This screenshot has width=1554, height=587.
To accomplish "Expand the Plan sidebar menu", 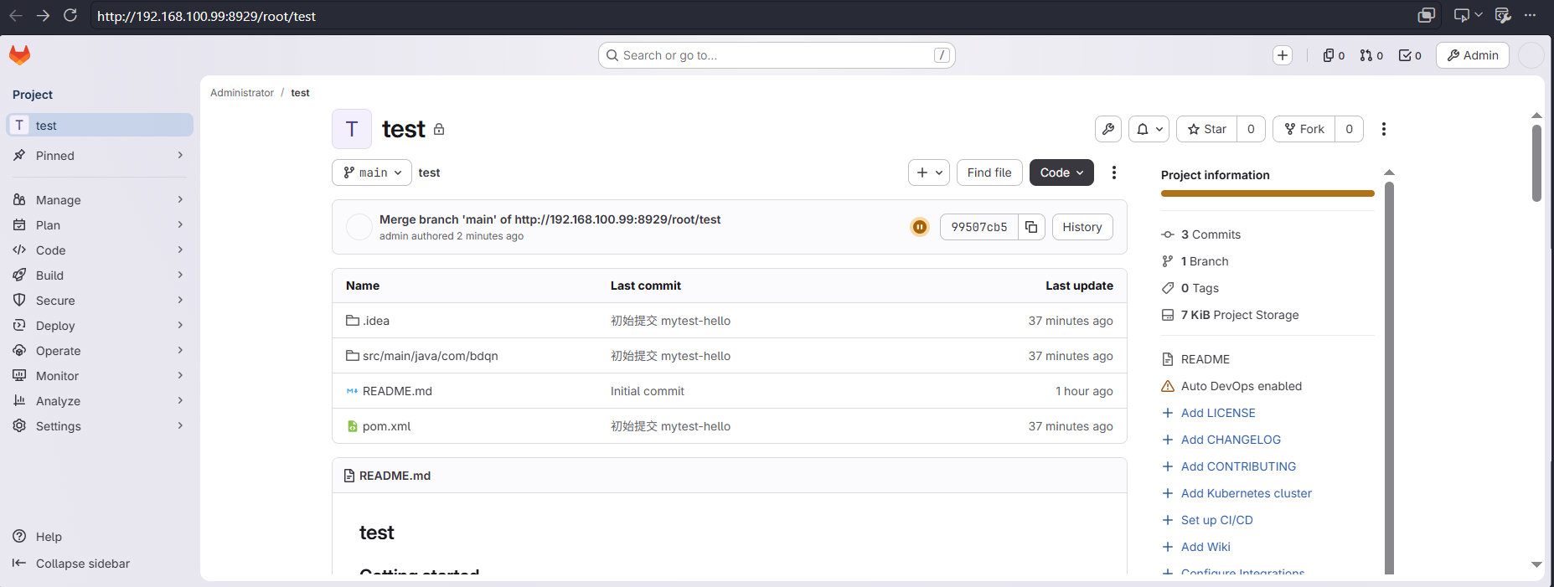I will [x=100, y=225].
